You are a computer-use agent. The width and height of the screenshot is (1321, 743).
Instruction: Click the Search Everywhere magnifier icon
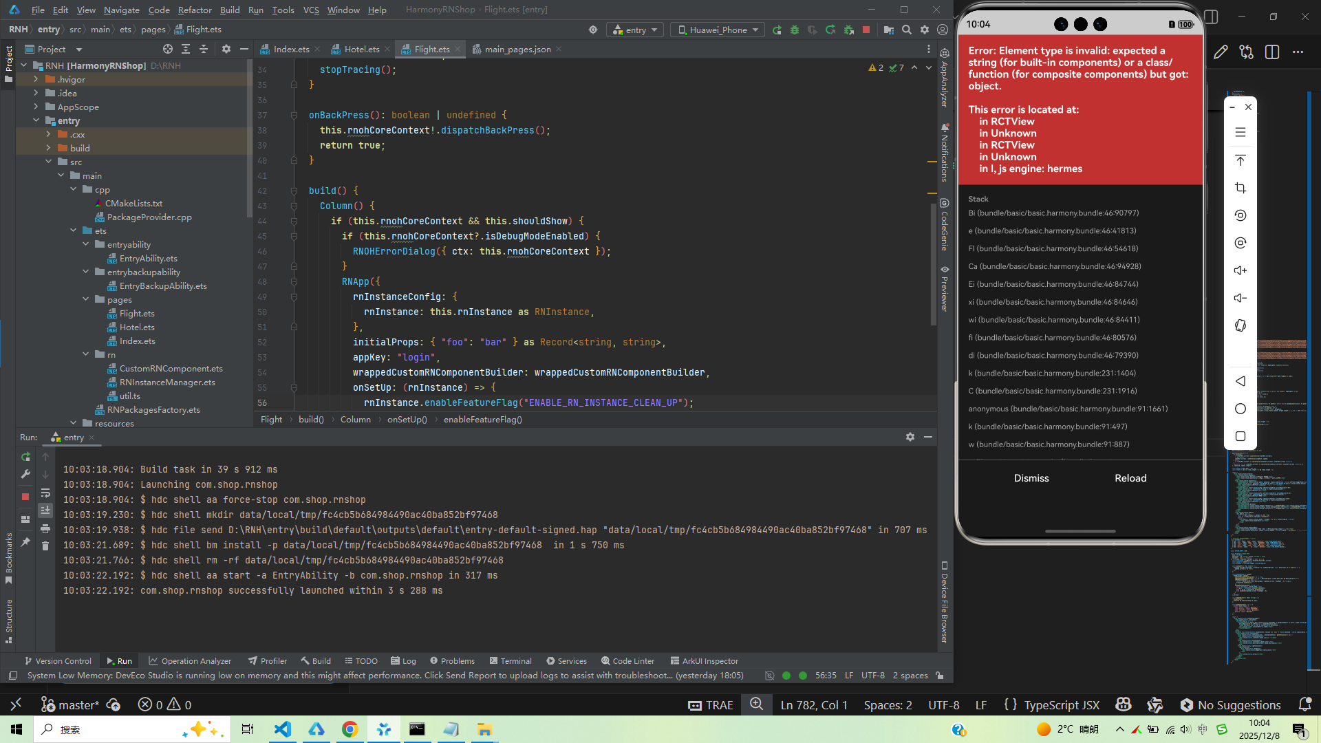907,30
